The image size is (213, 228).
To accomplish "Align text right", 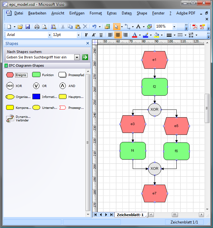I will (x=125, y=35).
